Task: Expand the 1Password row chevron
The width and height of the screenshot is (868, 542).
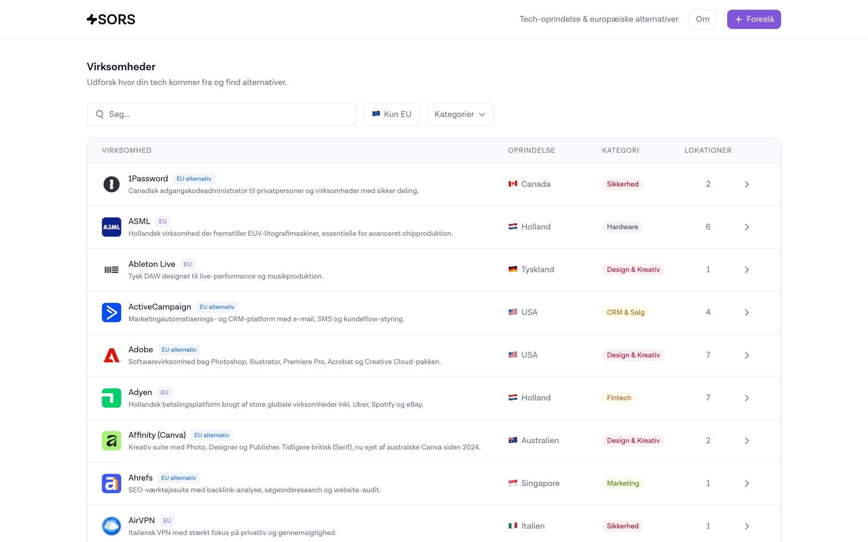Action: [x=746, y=184]
